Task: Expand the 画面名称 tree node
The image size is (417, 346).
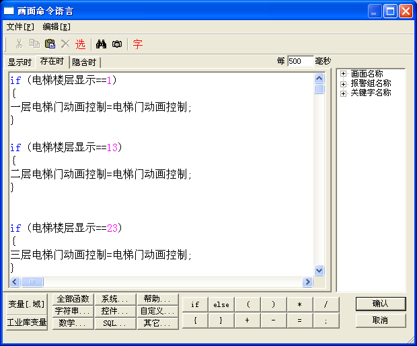Action: point(343,74)
